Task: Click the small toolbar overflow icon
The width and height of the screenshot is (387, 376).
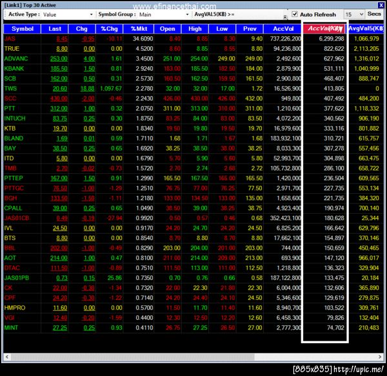Action: (x=285, y=17)
